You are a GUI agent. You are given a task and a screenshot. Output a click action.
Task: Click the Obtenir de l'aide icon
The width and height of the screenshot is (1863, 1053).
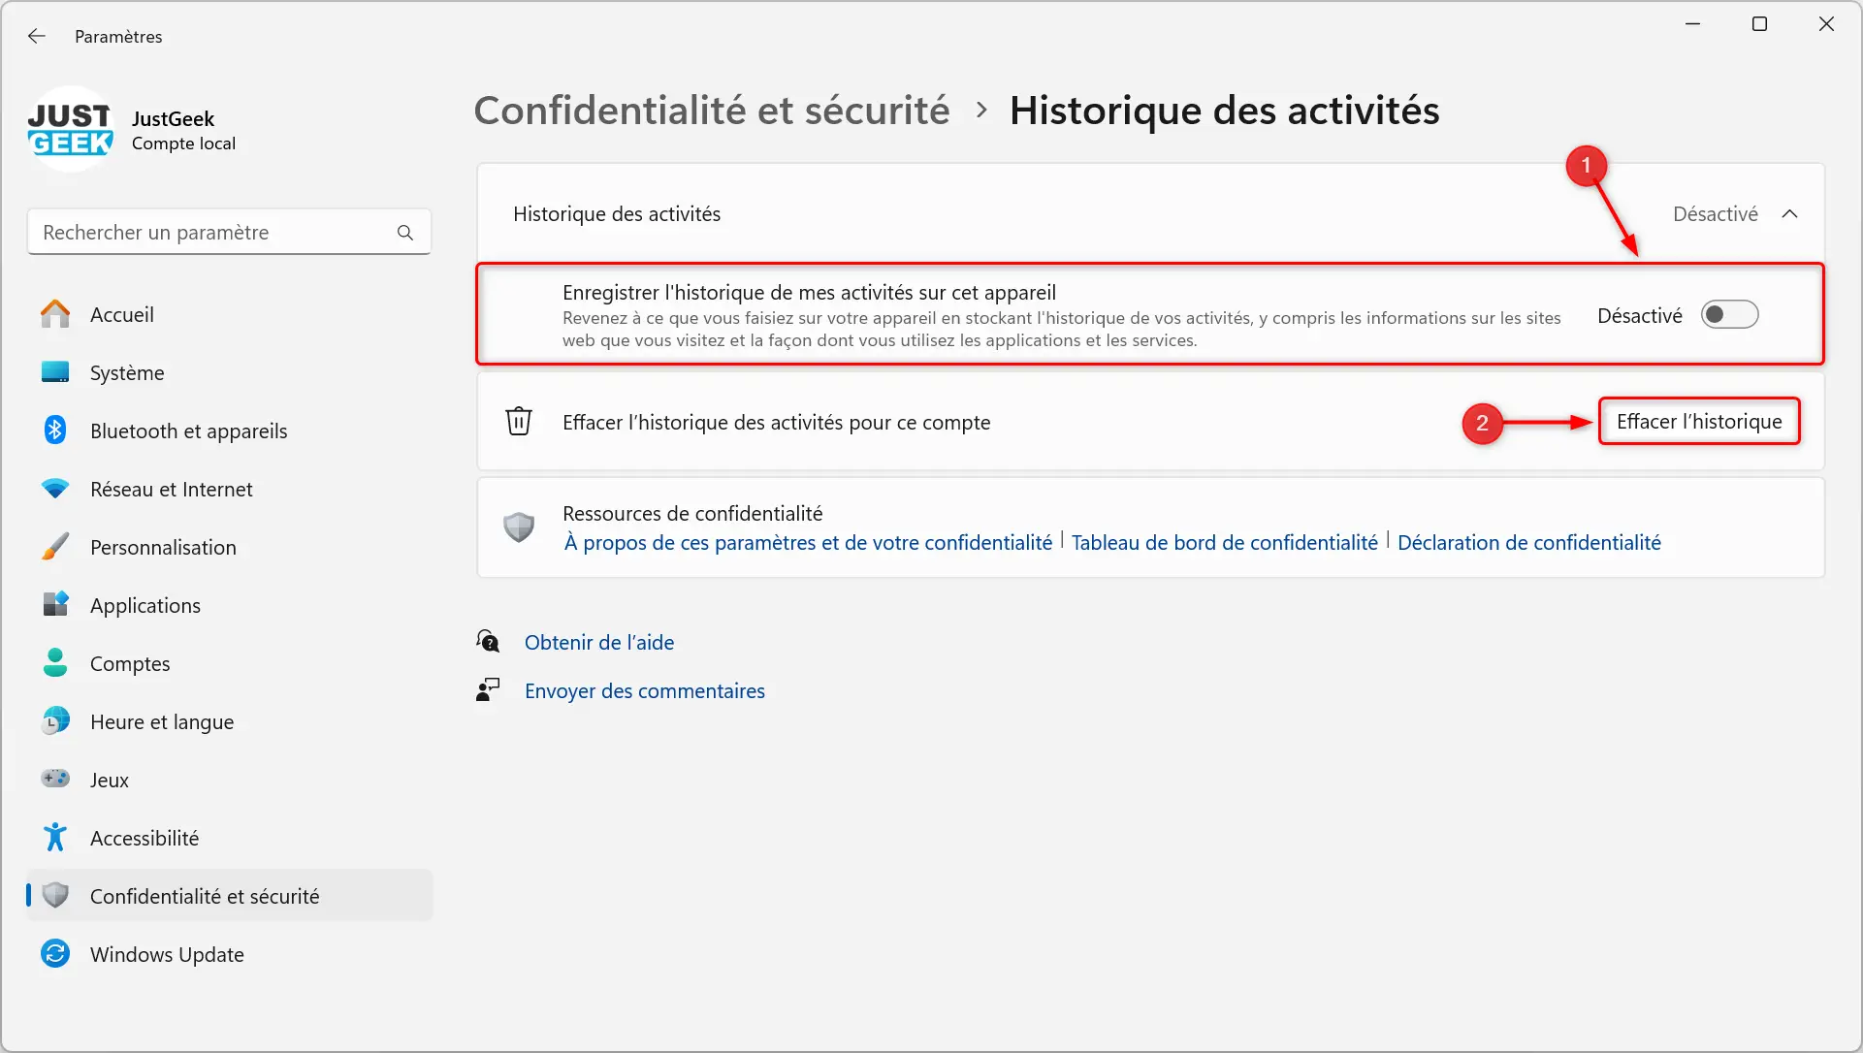tap(488, 642)
